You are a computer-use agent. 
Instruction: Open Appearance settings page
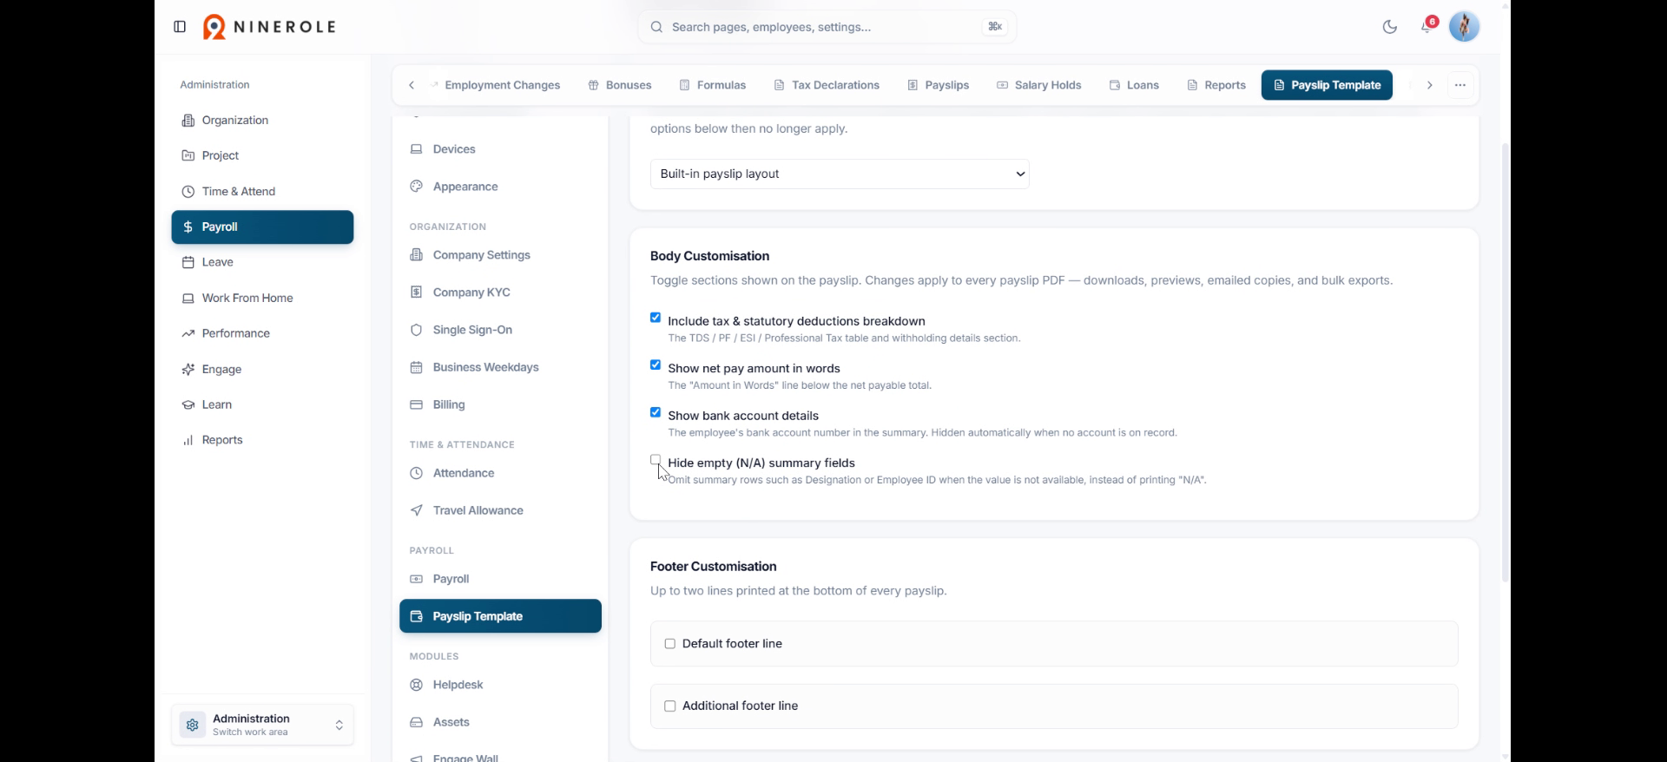click(500, 187)
